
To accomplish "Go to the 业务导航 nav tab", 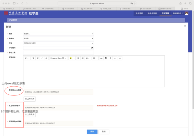I will (139, 13).
